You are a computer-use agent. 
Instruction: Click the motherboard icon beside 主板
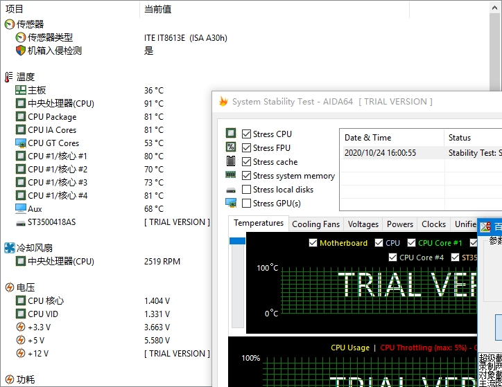click(21, 90)
